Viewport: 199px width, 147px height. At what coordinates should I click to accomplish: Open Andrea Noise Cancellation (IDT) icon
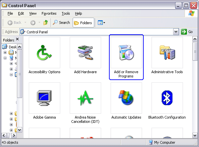click(x=85, y=98)
